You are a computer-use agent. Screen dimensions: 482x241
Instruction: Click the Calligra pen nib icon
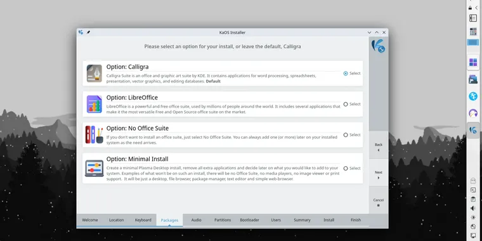(94, 73)
